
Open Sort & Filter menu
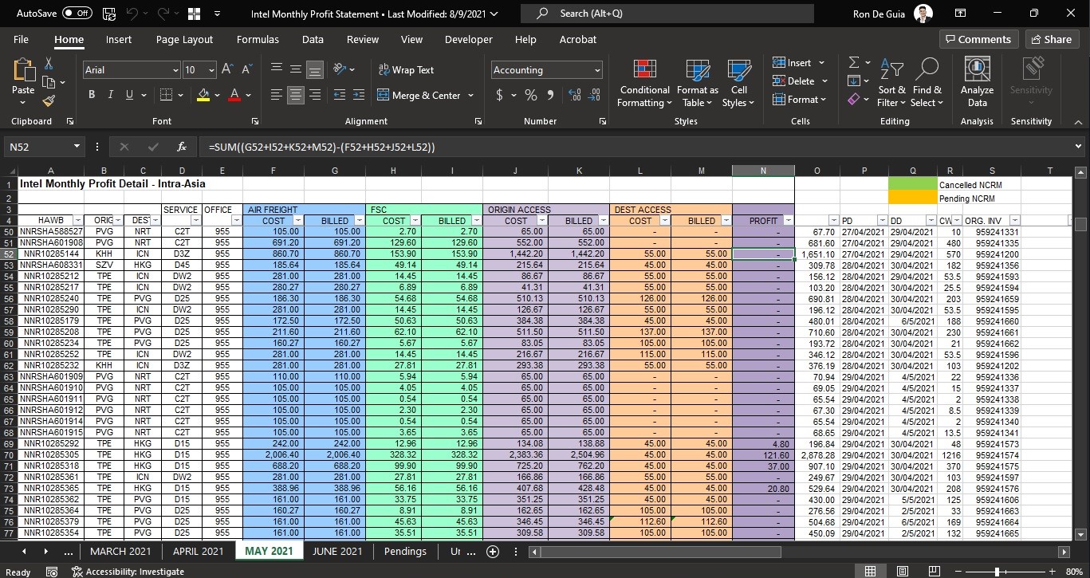pos(891,83)
